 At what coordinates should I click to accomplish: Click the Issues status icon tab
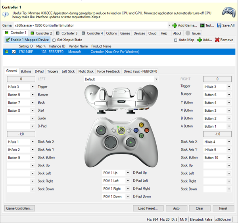pos(188,33)
